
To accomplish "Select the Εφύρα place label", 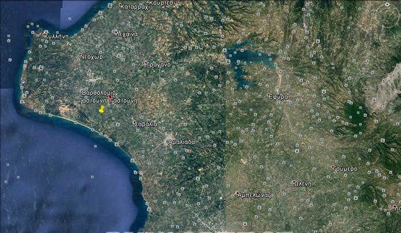I will [x=278, y=97].
